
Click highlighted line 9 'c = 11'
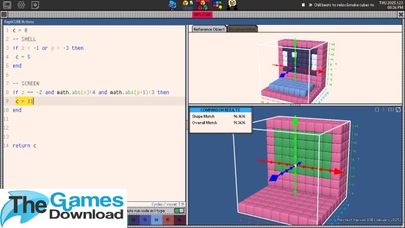24,101
